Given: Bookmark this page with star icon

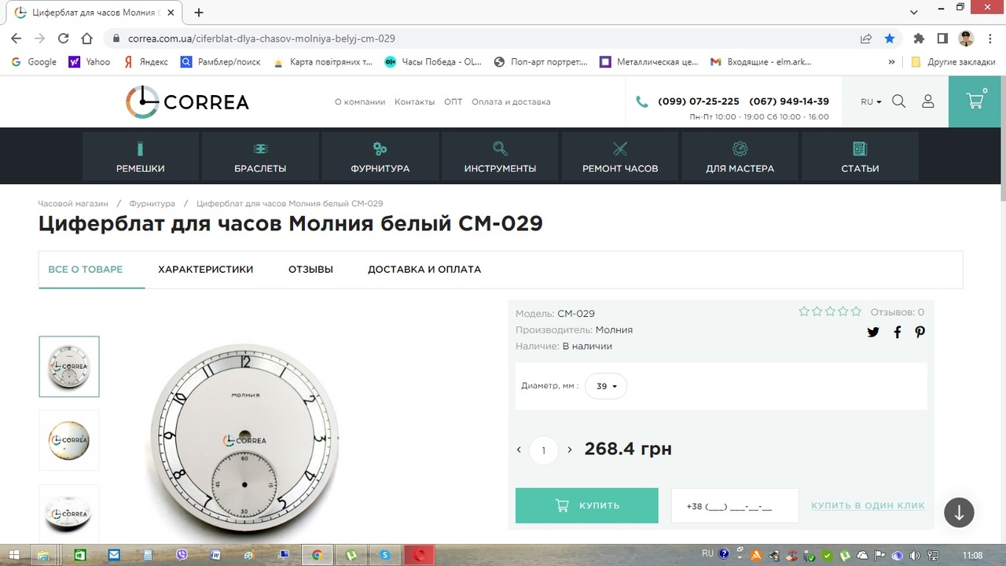Looking at the screenshot, I should pos(890,38).
